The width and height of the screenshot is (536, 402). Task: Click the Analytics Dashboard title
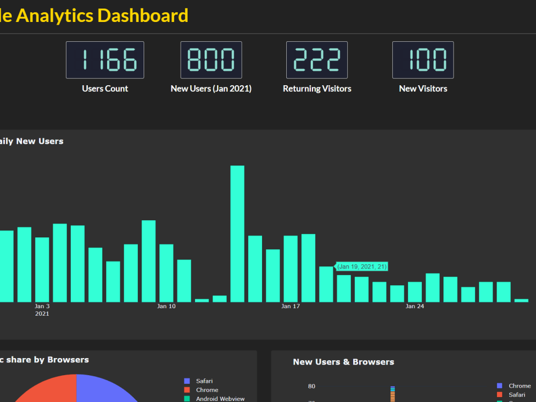coord(94,16)
